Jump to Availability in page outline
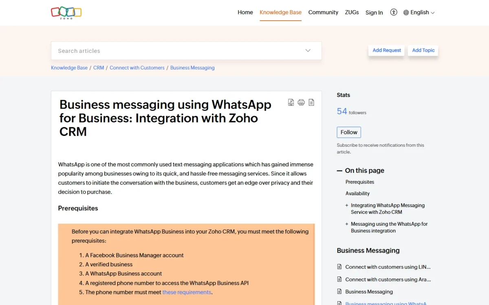 pyautogui.click(x=357, y=194)
